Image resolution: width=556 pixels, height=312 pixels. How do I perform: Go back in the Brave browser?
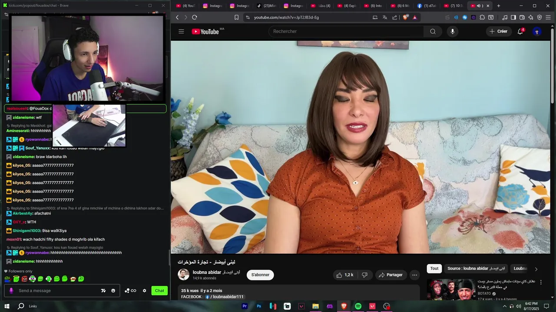(x=177, y=17)
